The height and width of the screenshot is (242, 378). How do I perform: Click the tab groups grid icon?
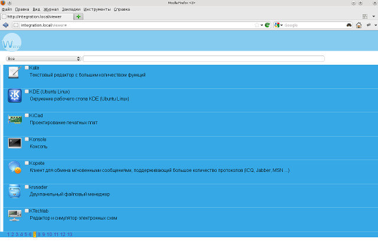coord(365,16)
